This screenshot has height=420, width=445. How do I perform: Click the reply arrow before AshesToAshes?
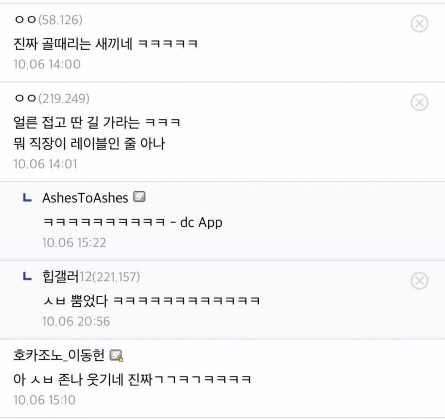27,198
